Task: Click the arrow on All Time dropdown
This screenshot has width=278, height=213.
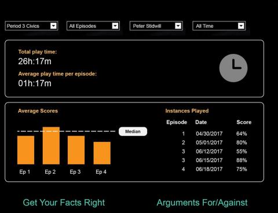Action: (x=241, y=26)
